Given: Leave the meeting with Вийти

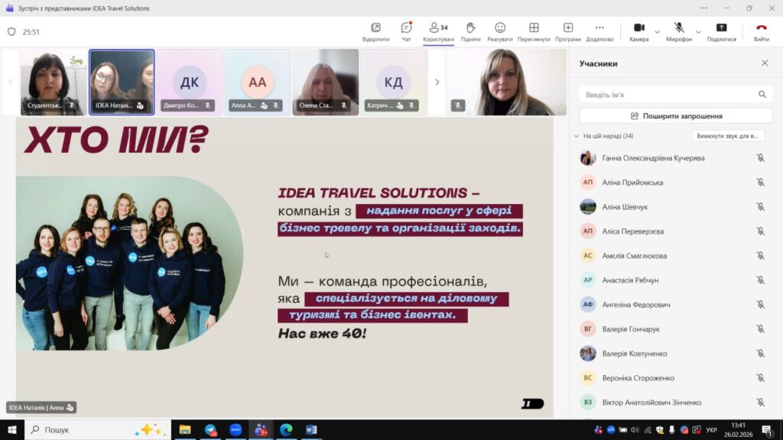Looking at the screenshot, I should coord(762,31).
